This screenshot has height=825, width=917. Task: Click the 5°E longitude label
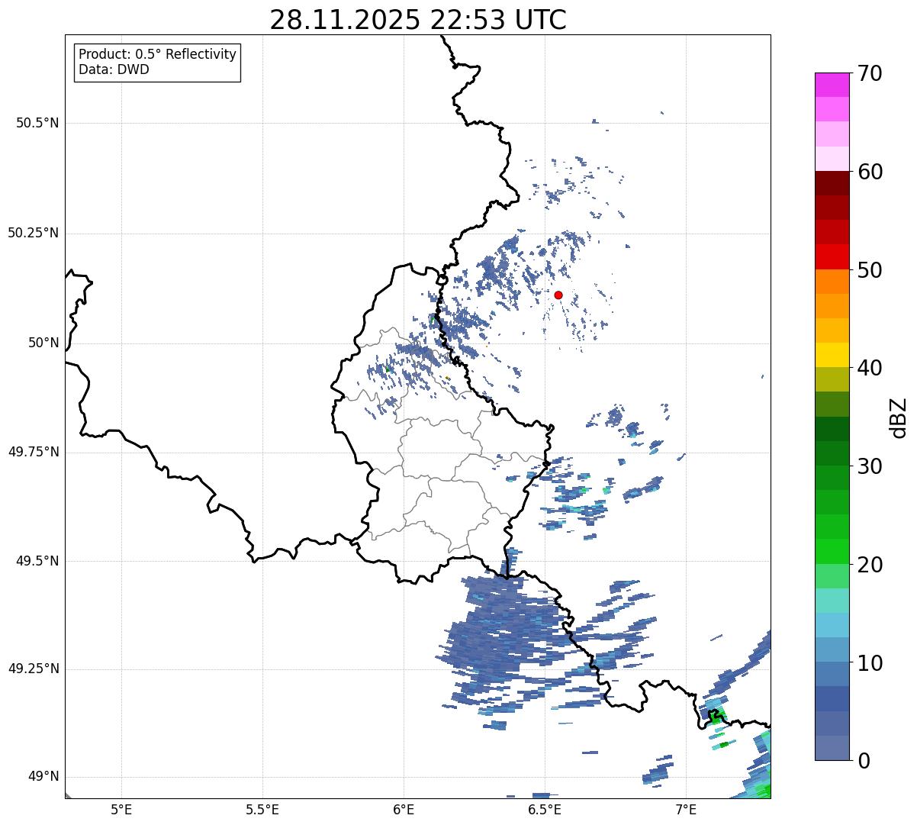point(121,810)
